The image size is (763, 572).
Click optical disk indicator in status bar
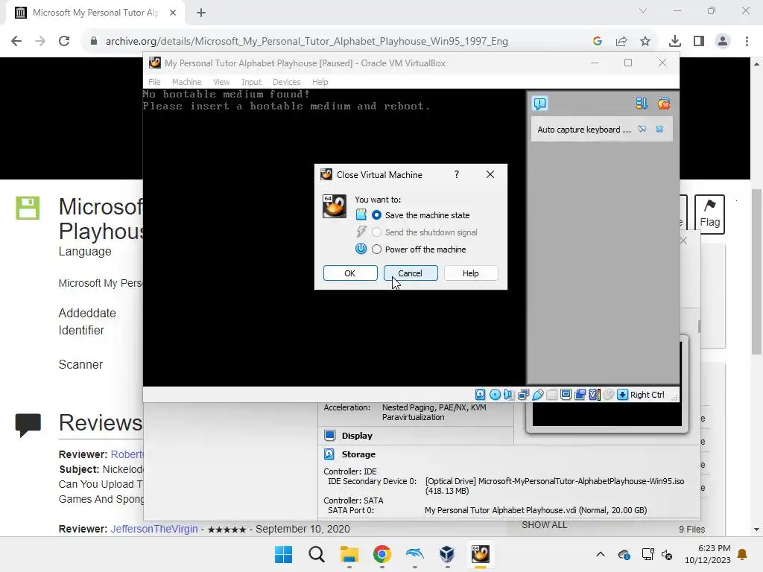tap(495, 395)
